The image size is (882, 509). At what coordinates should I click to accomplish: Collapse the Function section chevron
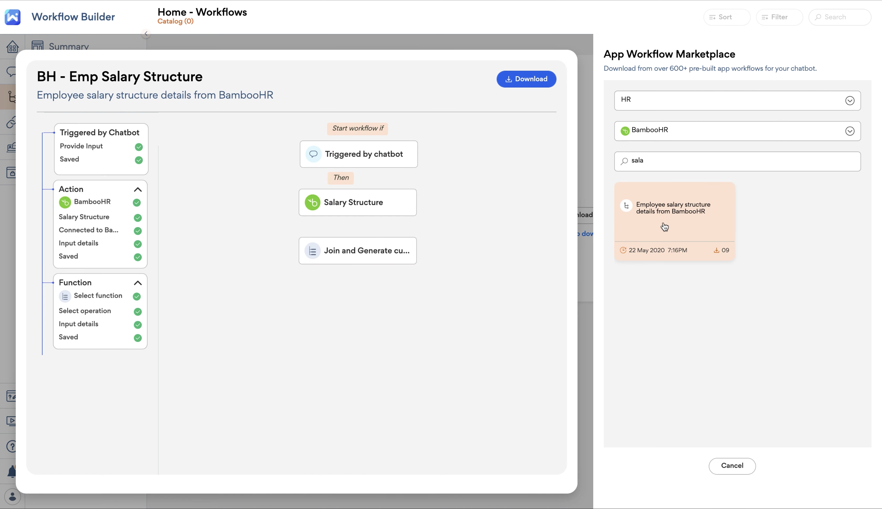(x=138, y=283)
